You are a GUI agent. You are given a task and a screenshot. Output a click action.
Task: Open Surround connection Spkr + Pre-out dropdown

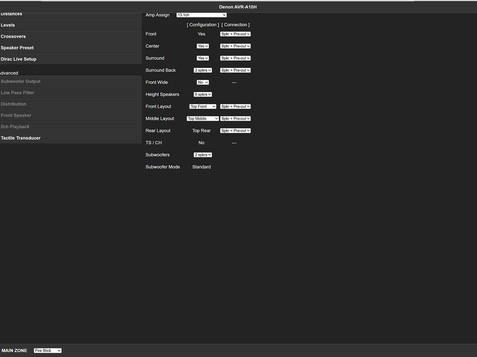tap(235, 58)
